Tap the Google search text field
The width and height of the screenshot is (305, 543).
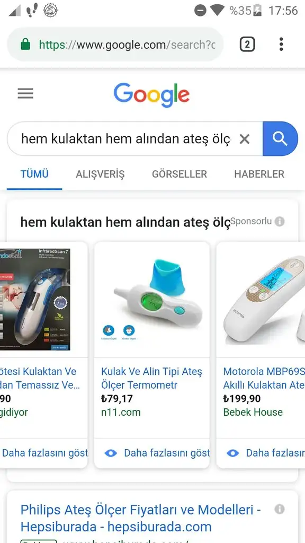[x=126, y=139]
